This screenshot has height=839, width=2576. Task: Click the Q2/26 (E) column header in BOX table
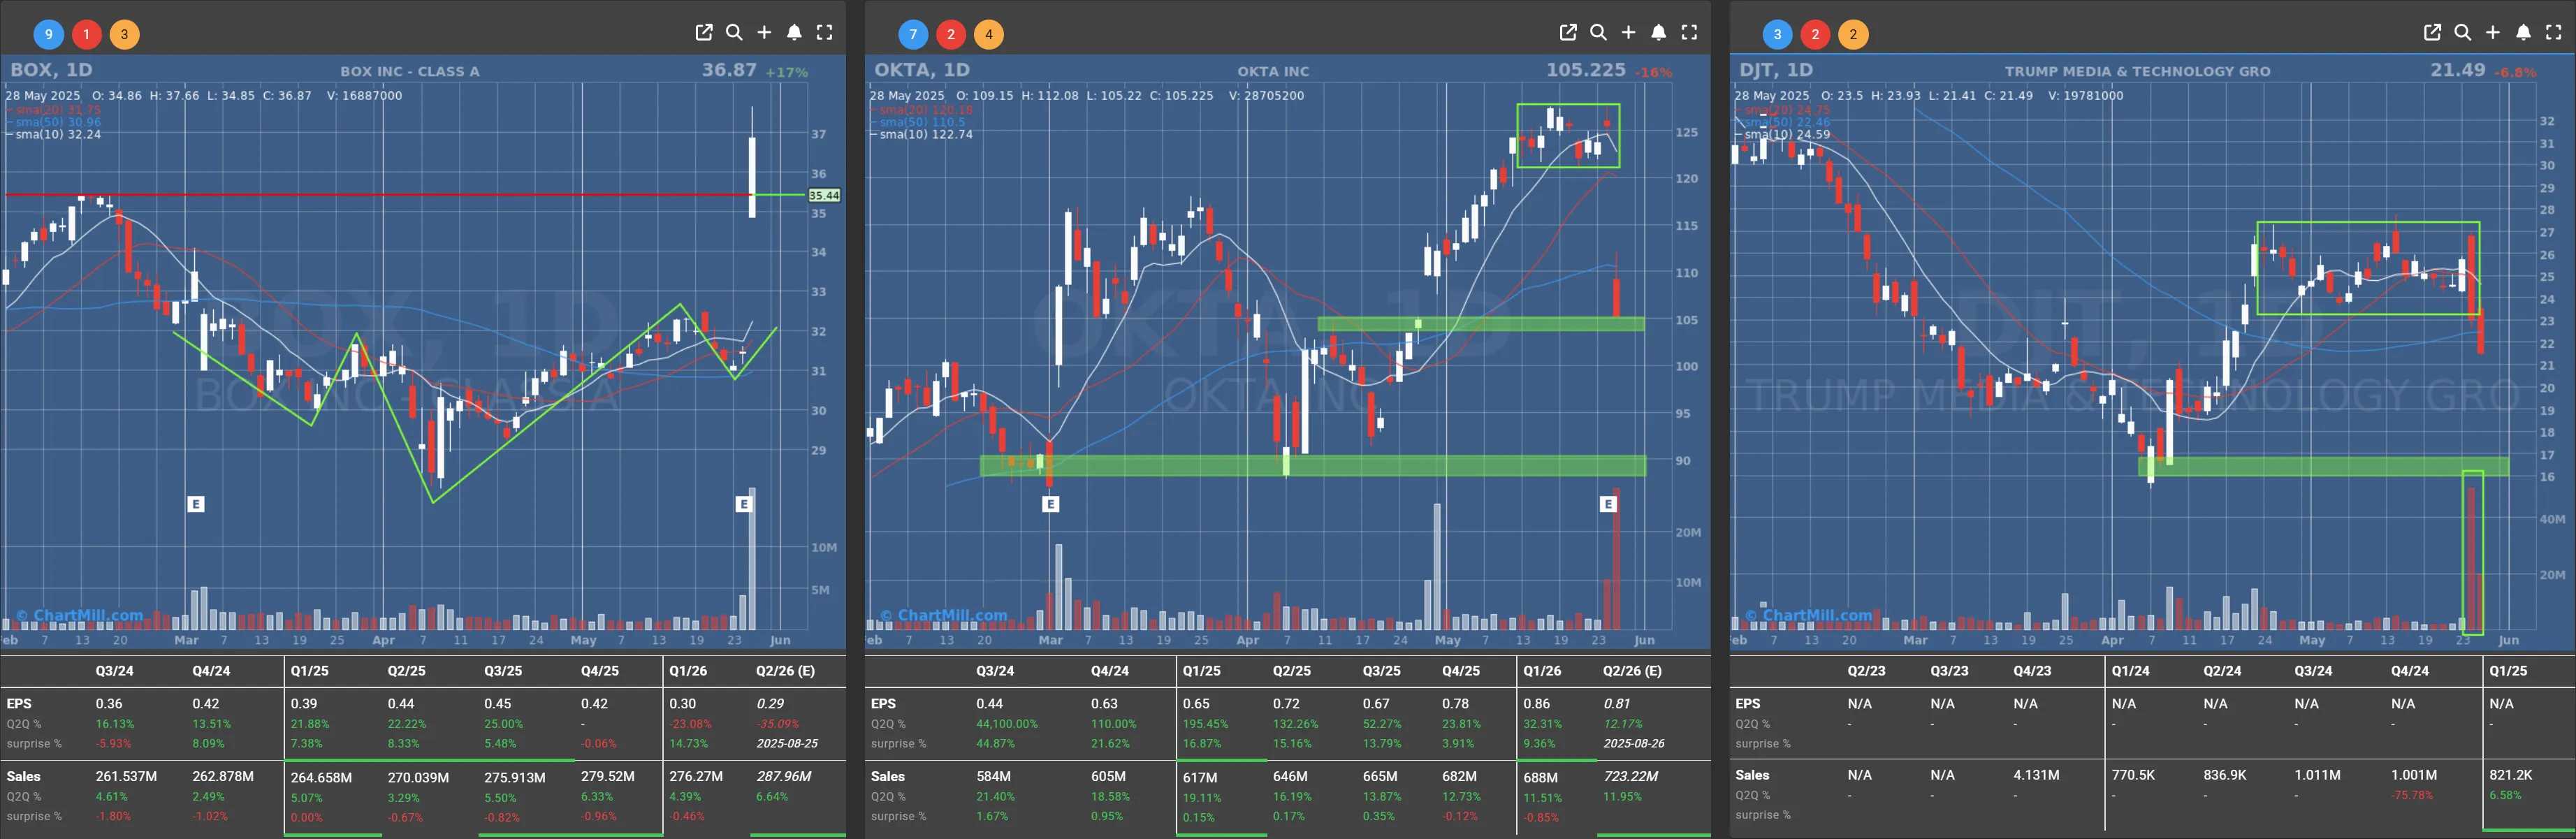785,671
